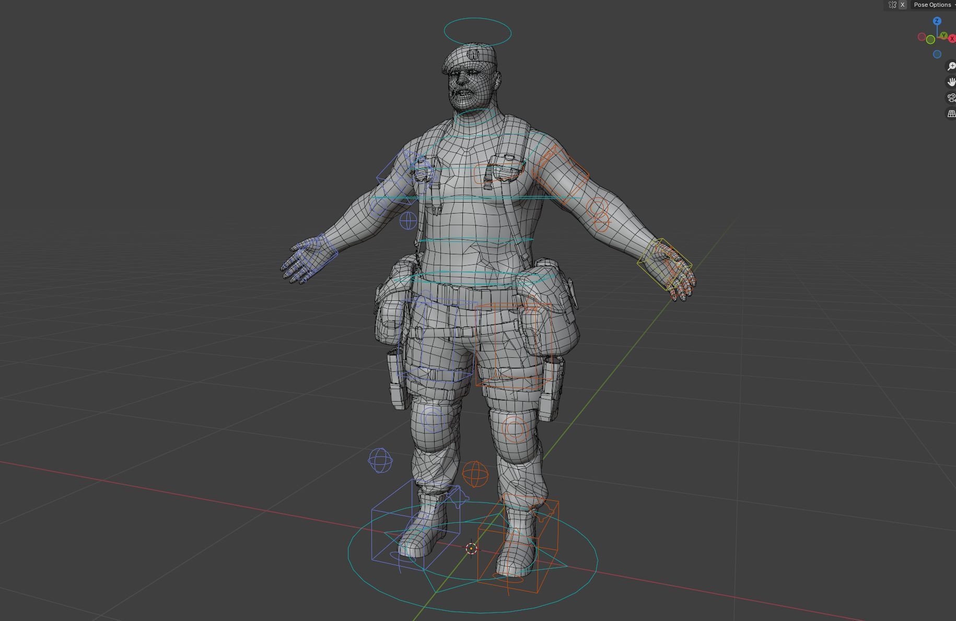The image size is (956, 621).
Task: Click the zoom view magnifier icon
Action: [x=951, y=66]
